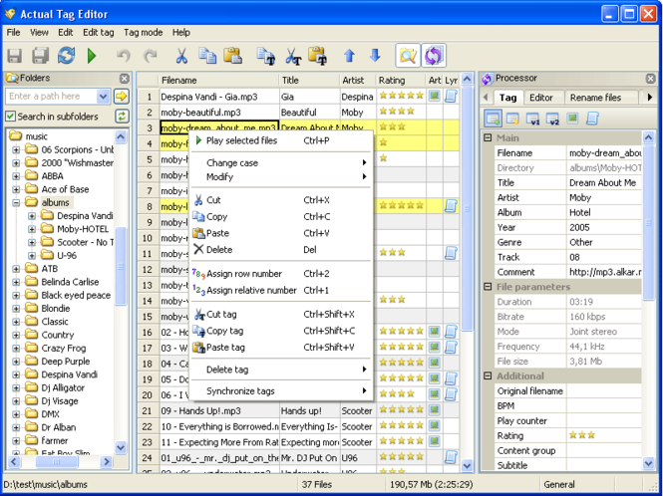Collapse the albums folder node
This screenshot has width=663, height=496.
click(x=16, y=203)
